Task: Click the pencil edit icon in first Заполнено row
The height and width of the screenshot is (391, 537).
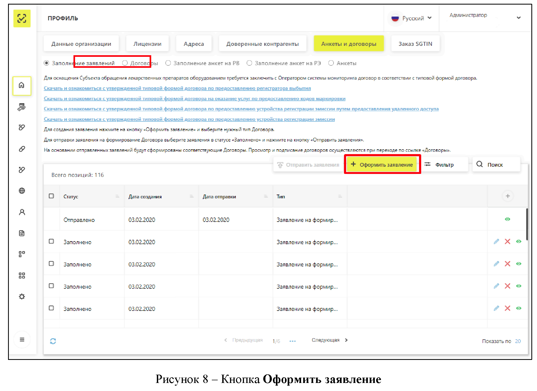Action: tap(496, 241)
